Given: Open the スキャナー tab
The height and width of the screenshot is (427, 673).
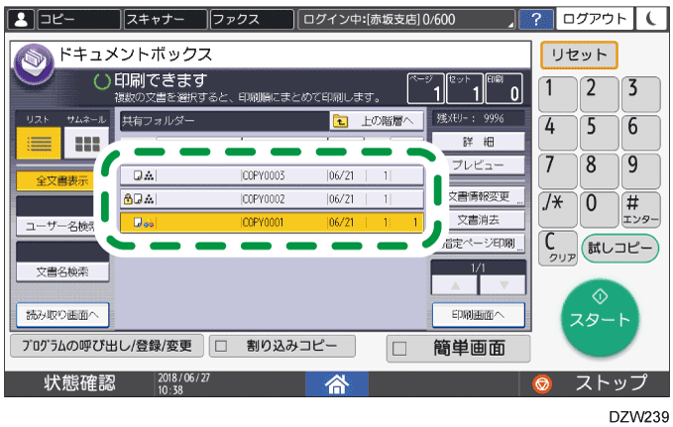Looking at the screenshot, I should coord(166,19).
